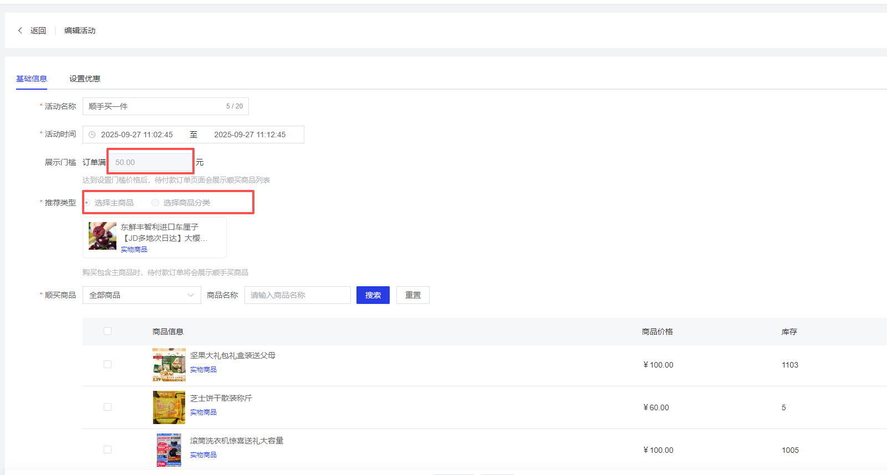Click the 商品价格 column header

[657, 332]
